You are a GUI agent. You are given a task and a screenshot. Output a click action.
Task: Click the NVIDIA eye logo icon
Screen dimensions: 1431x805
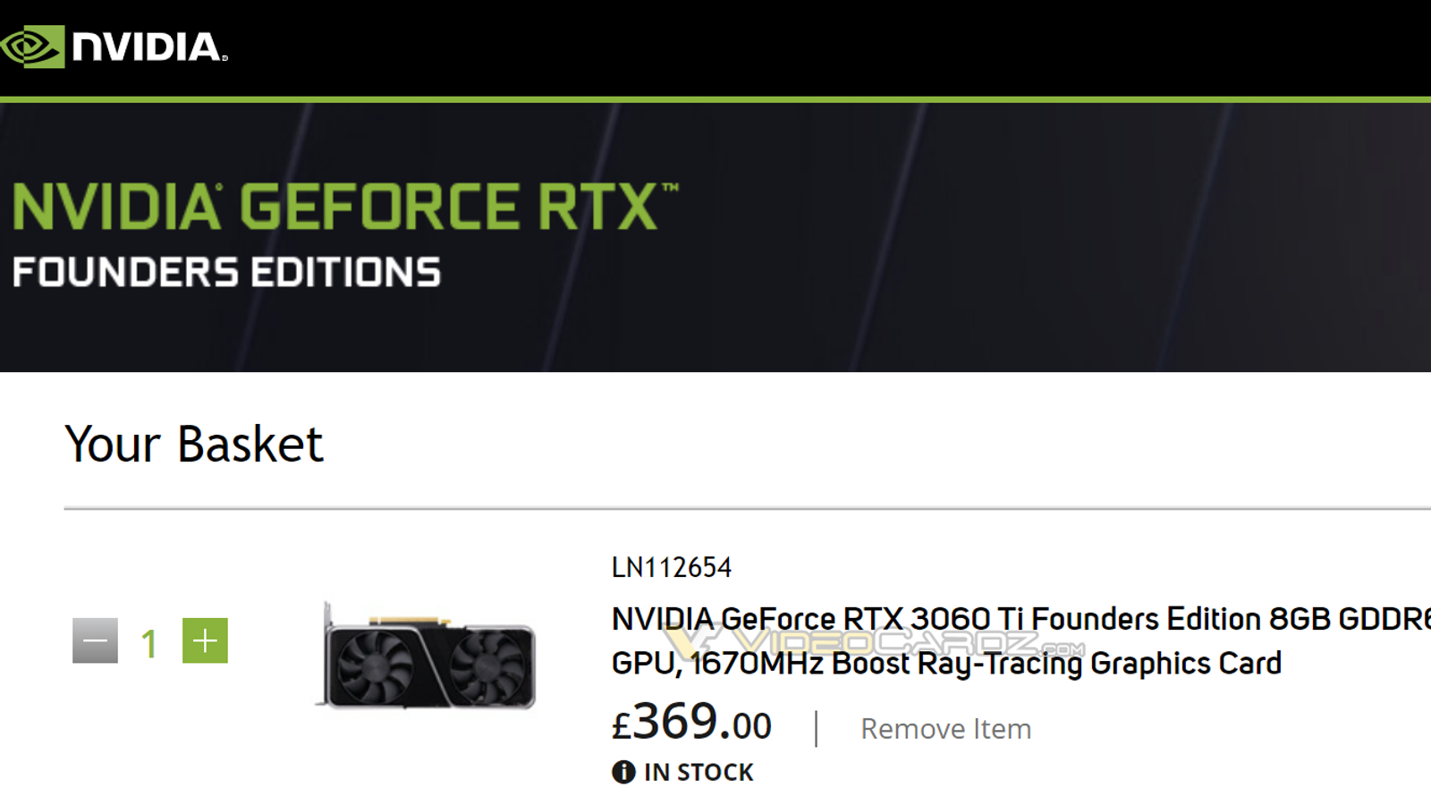tap(32, 47)
